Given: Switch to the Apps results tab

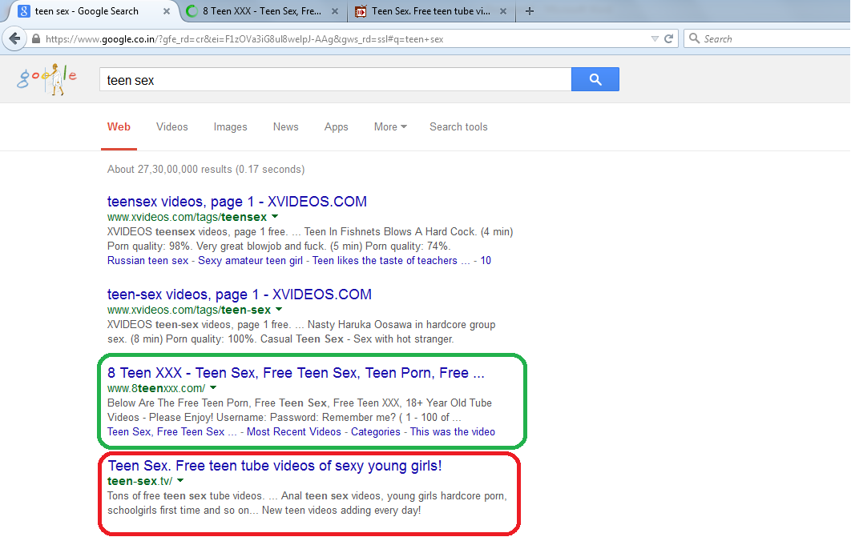Looking at the screenshot, I should click(x=336, y=126).
